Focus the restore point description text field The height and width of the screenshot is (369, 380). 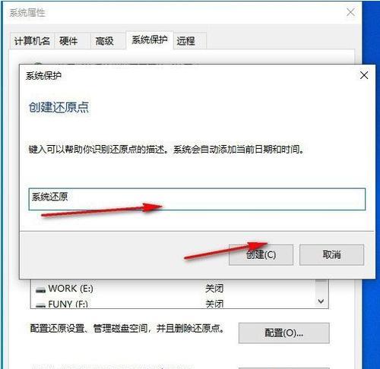[197, 199]
